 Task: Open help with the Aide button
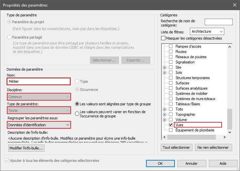click(x=223, y=163)
